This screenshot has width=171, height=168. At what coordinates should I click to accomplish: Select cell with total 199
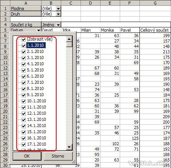[x=155, y=36]
